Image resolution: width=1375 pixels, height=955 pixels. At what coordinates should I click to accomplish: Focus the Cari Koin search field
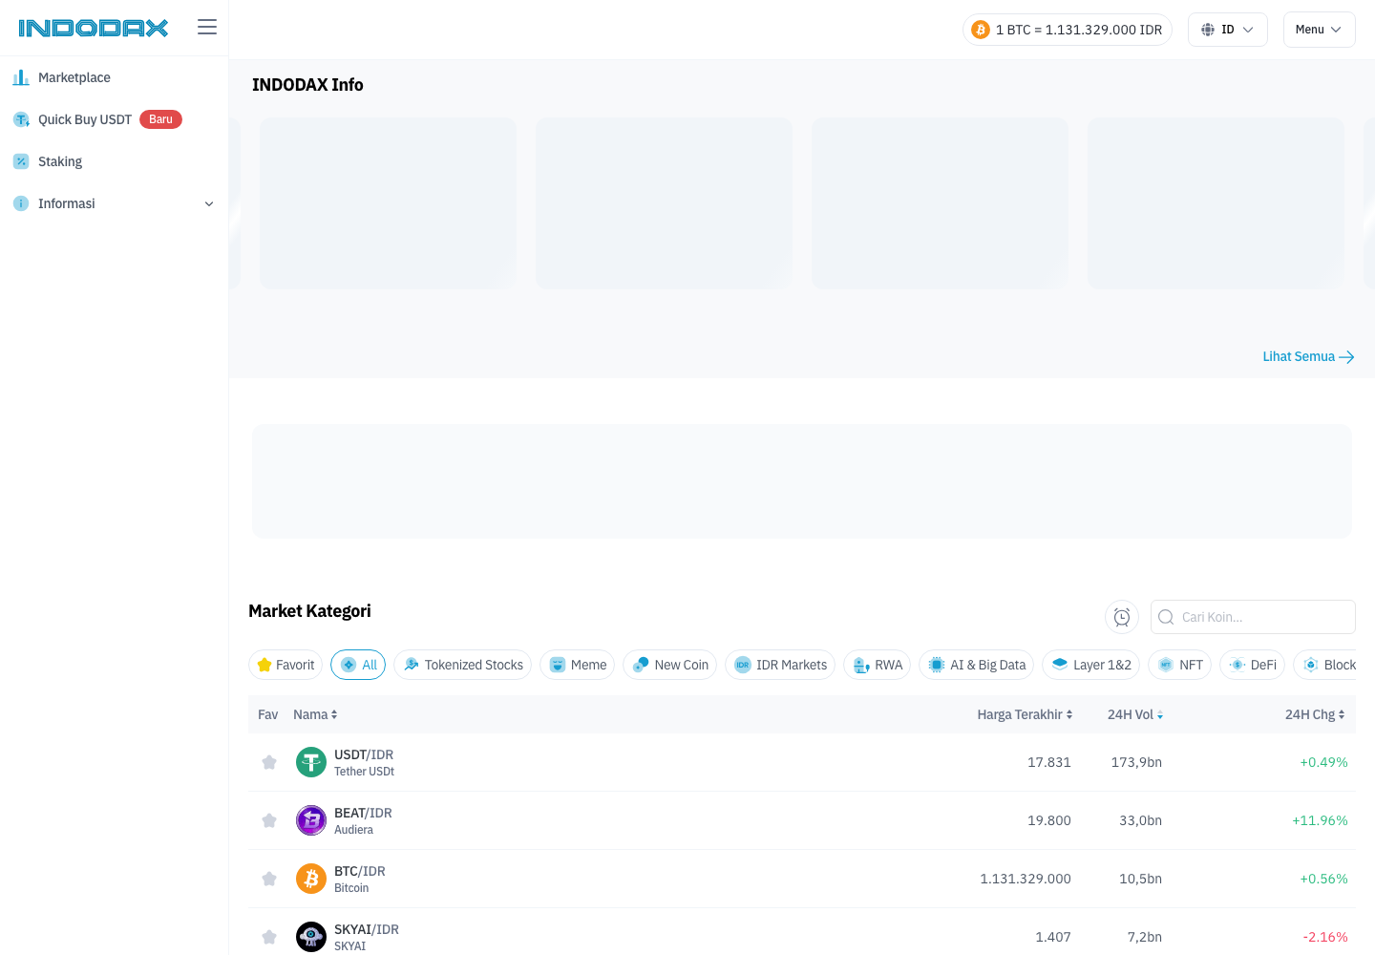click(1253, 617)
